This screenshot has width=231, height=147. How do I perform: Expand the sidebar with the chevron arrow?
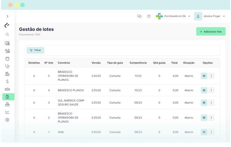7,16
